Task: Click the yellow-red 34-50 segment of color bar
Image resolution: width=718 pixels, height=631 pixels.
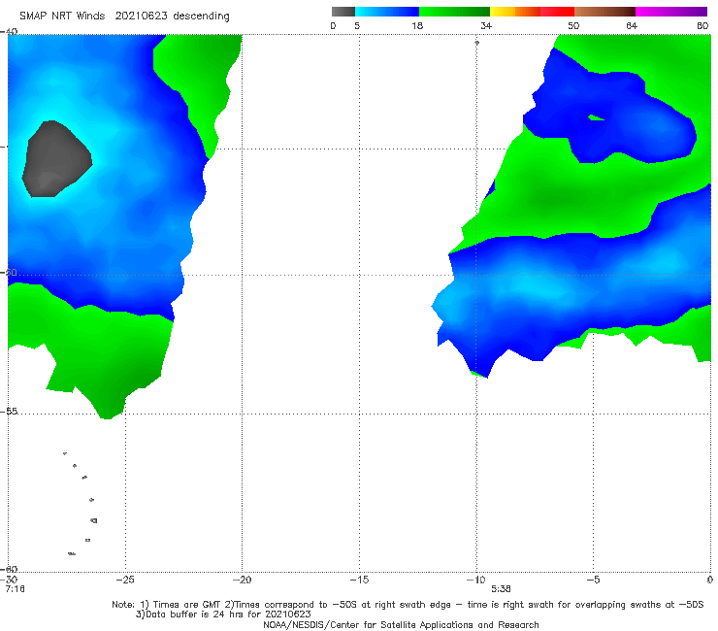Action: pos(532,12)
